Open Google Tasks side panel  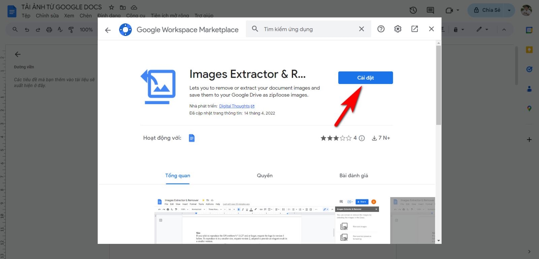click(x=529, y=69)
